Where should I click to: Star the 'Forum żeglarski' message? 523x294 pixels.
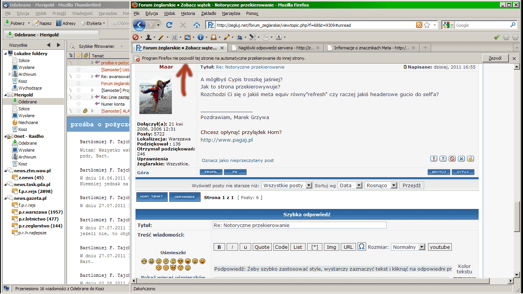[78, 83]
